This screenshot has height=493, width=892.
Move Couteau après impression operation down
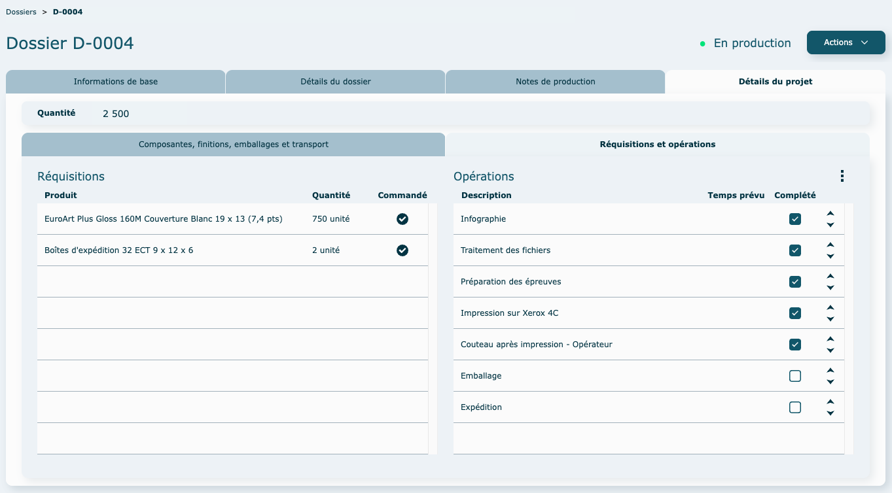click(830, 350)
